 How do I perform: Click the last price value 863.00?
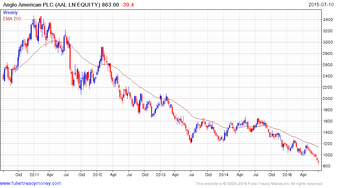pos(110,5)
